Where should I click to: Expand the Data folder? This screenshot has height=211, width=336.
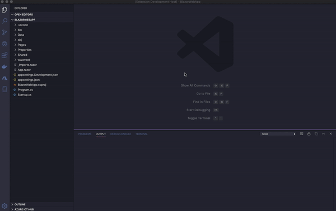[42, 35]
